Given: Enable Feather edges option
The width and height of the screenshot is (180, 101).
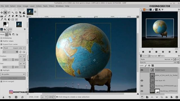Looking at the screenshot, I should (1, 41).
